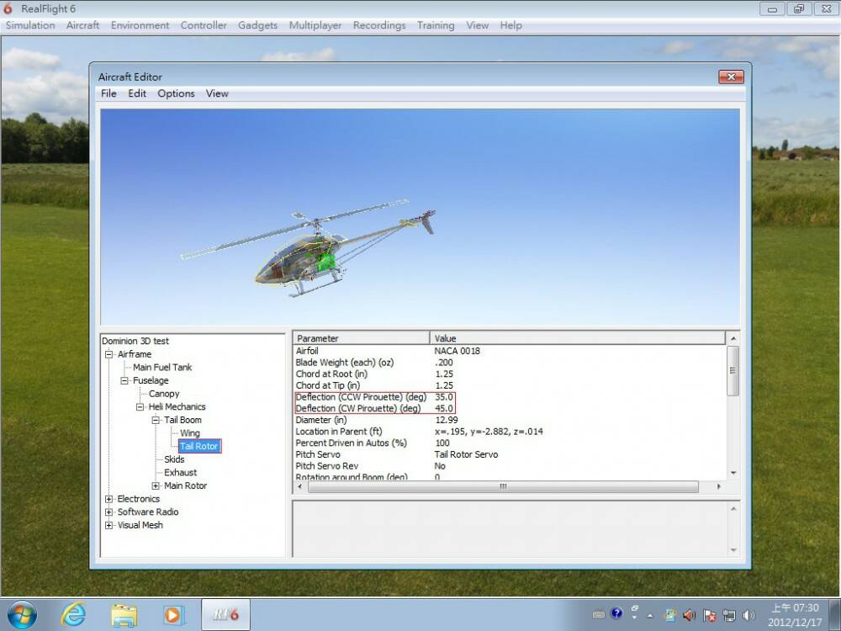Select the Electronics tree item
Viewport: 841px width, 631px height.
(139, 499)
